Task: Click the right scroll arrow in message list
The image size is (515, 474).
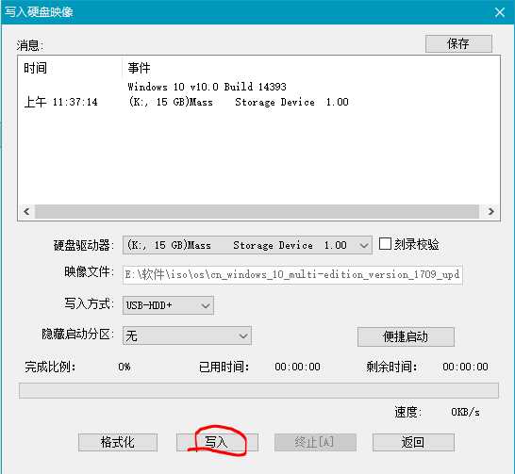Action: [x=491, y=212]
